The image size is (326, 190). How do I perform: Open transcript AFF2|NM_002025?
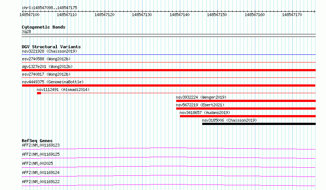coord(37,163)
